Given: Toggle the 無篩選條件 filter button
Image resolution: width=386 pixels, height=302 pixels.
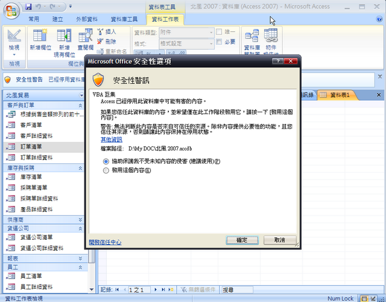Looking at the screenshot, I should coord(198,289).
